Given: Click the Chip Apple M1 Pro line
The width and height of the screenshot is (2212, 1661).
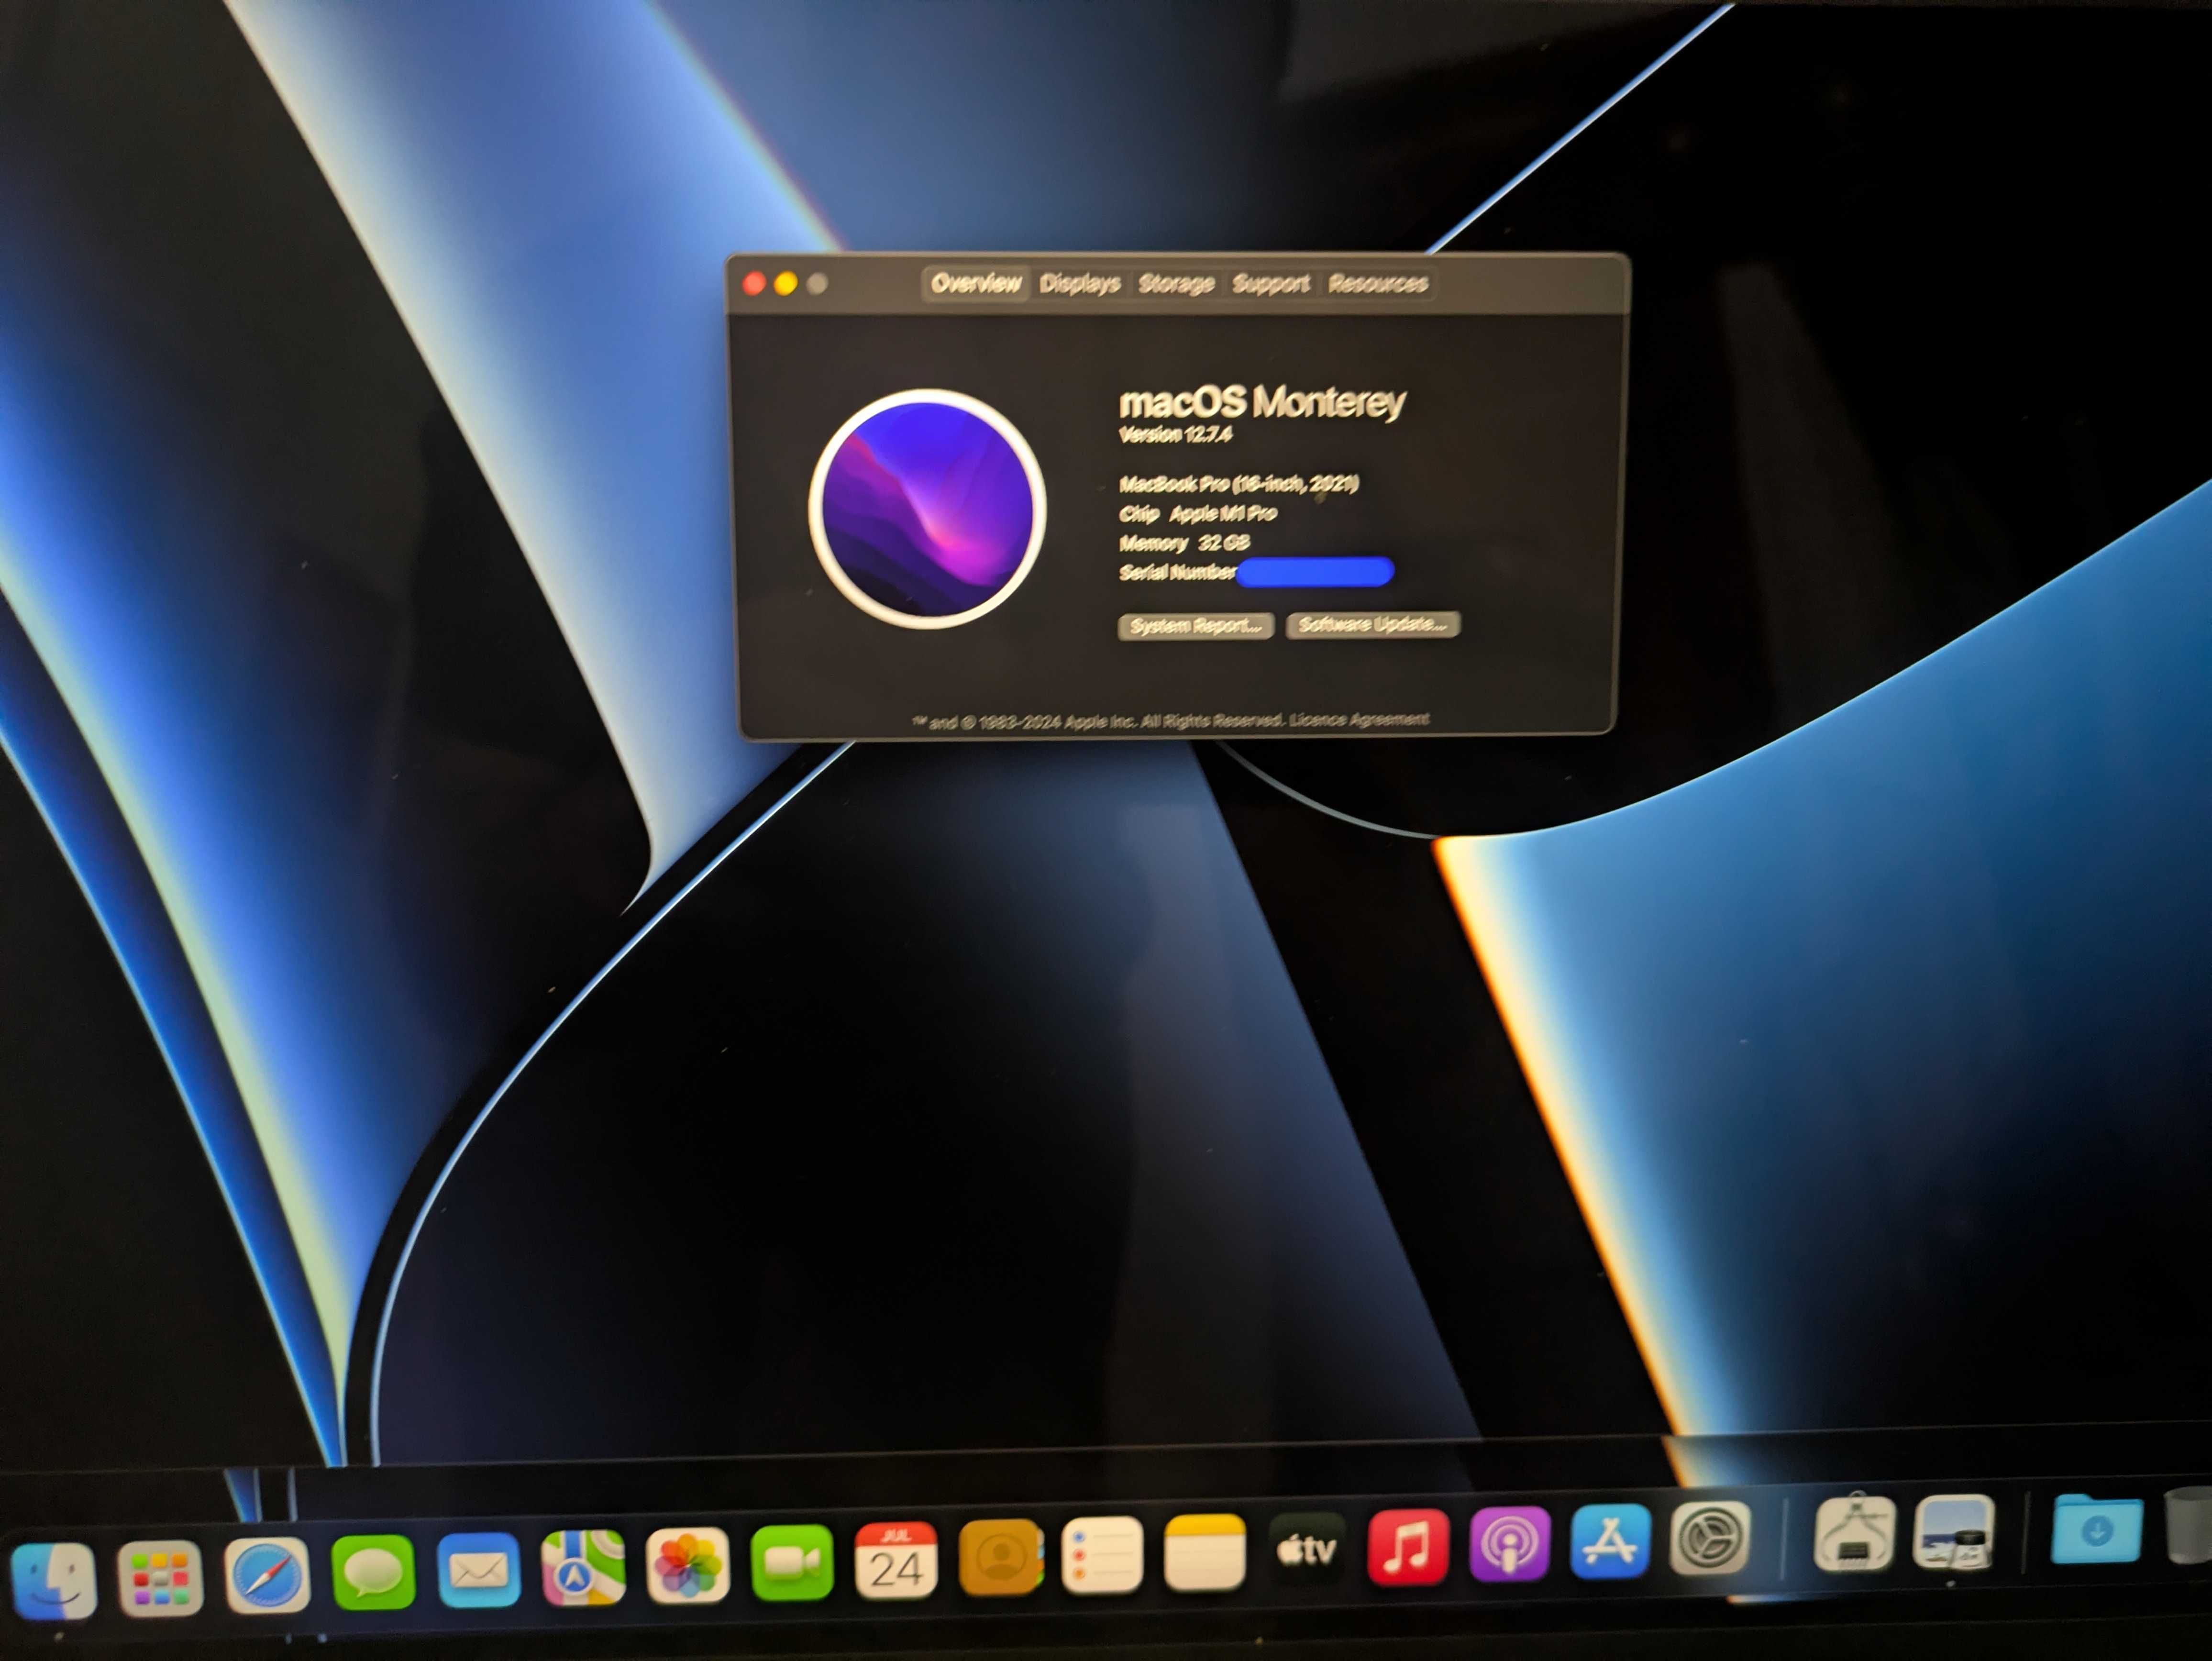Looking at the screenshot, I should click(1198, 514).
